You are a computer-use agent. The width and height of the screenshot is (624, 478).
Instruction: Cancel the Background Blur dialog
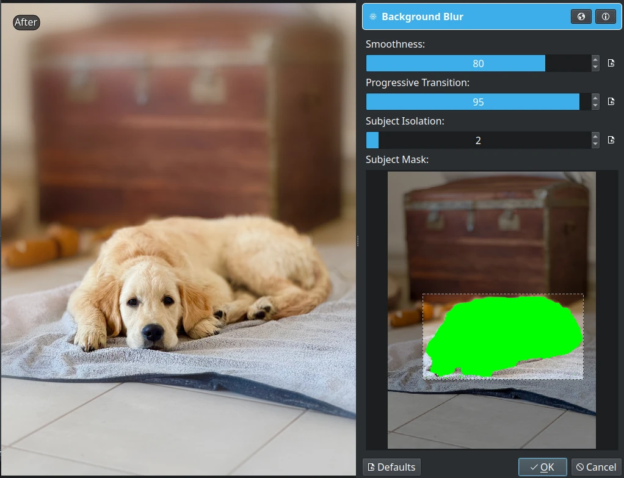(x=596, y=467)
